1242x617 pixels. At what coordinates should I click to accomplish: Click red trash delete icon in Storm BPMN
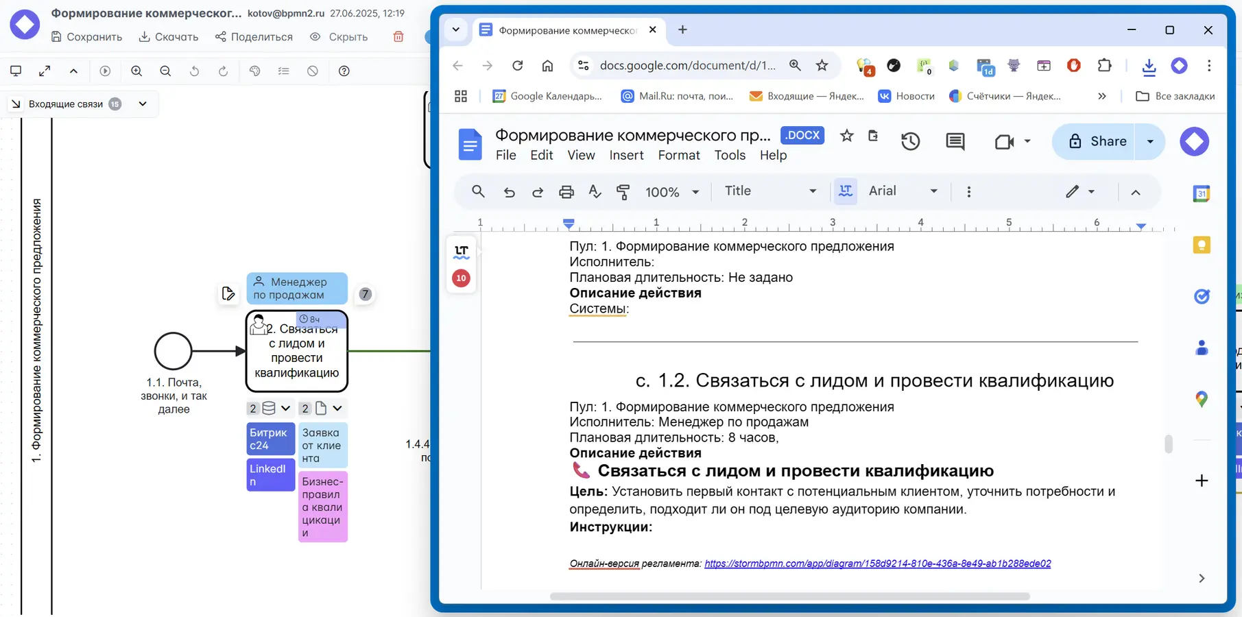(398, 37)
